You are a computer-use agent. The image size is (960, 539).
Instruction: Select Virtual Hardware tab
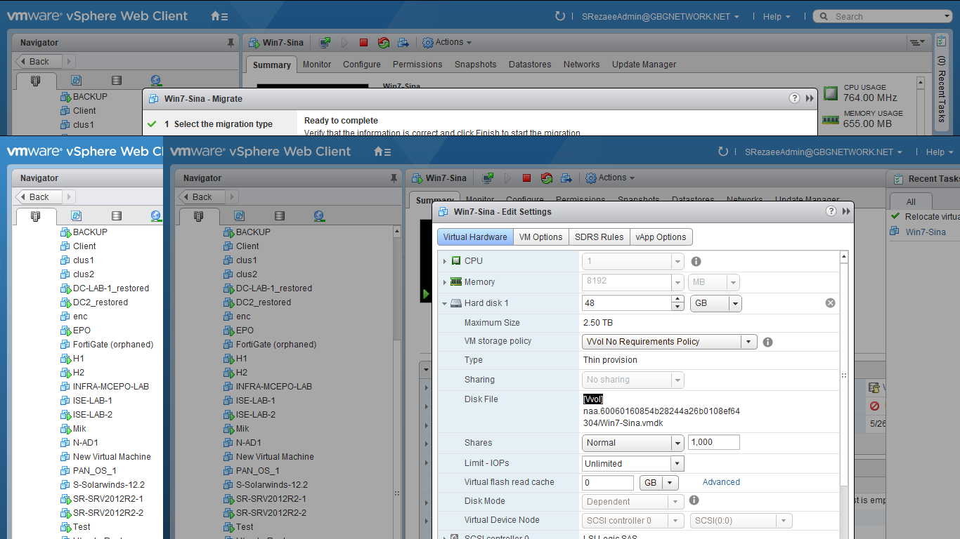coord(475,237)
